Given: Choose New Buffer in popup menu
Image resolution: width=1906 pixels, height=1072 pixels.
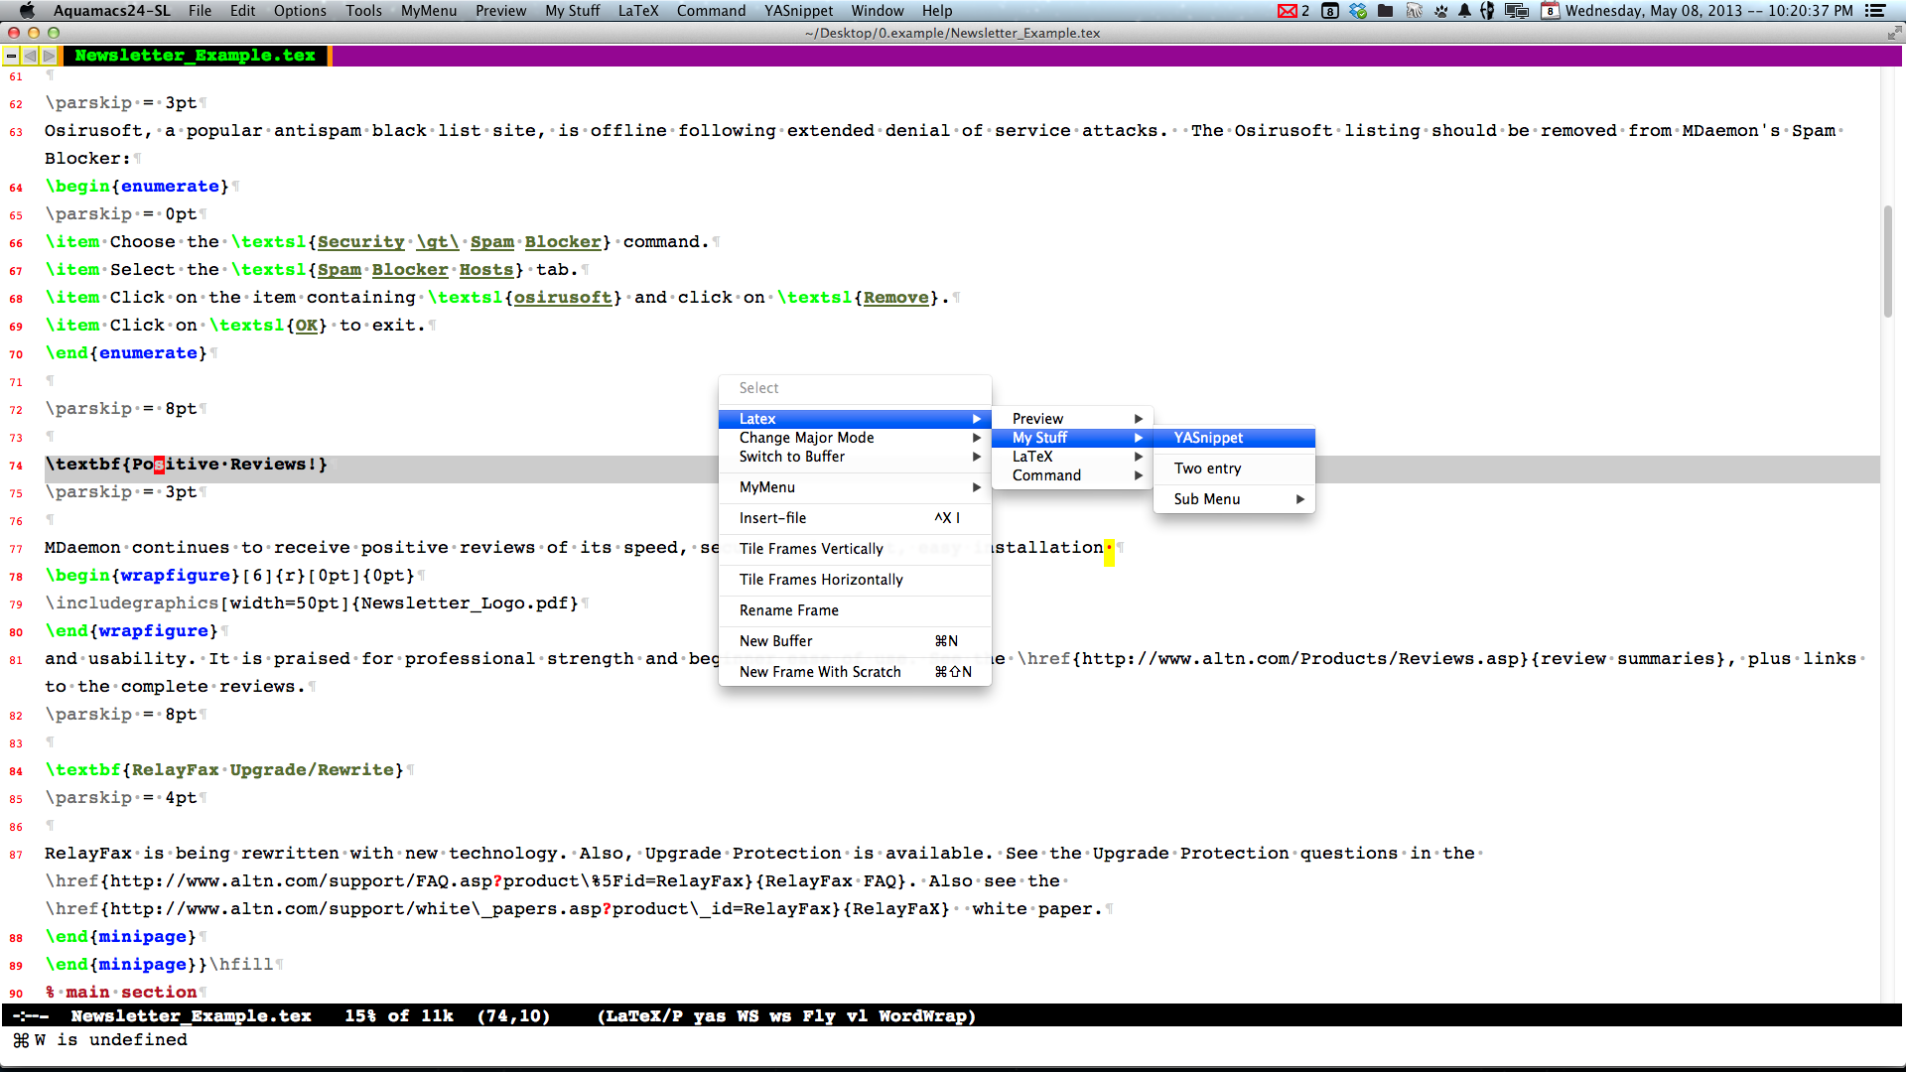Looking at the screenshot, I should pyautogui.click(x=855, y=641).
